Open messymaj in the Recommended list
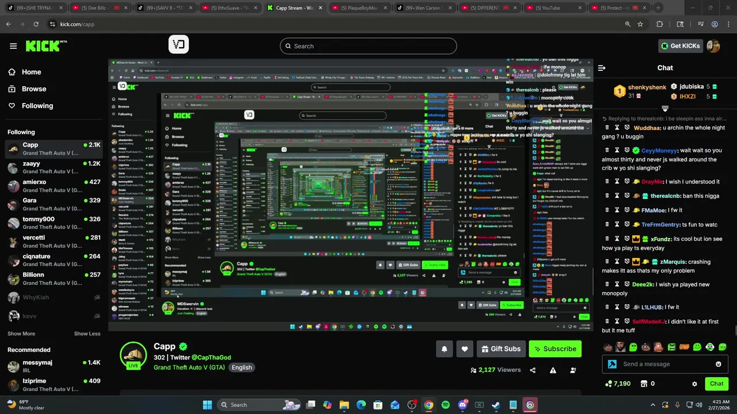Viewport: 737px width, 414px height. point(54,366)
